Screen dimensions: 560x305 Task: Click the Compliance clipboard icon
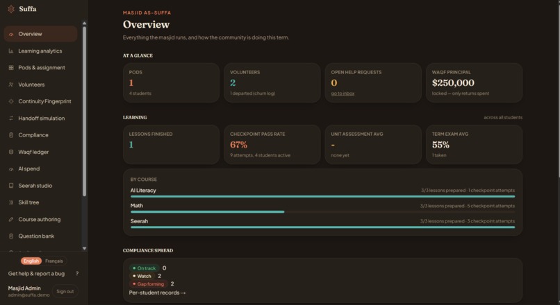(x=11, y=135)
